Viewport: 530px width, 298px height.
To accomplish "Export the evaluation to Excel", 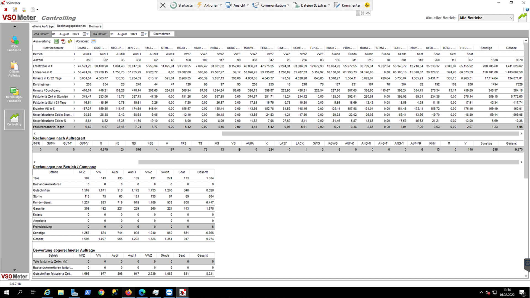I will (x=56, y=41).
